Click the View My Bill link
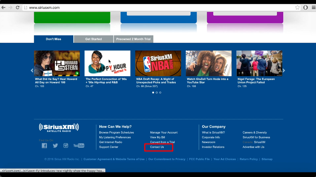Viewport: 316px width, 177px height. tap(157, 137)
